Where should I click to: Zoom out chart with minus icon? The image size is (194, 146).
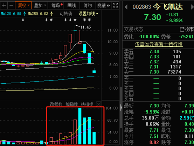(x=11, y=6)
